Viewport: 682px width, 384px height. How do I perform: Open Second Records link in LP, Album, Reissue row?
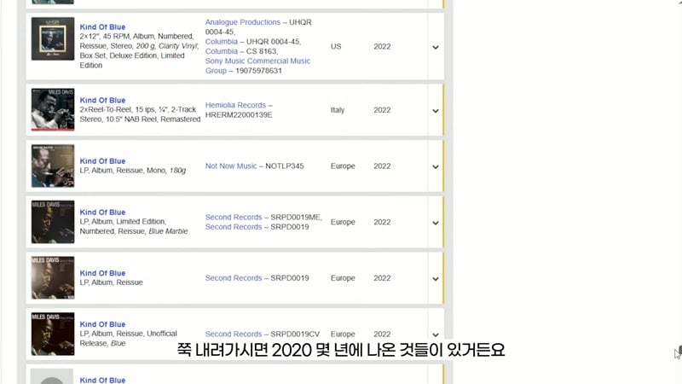coord(234,278)
